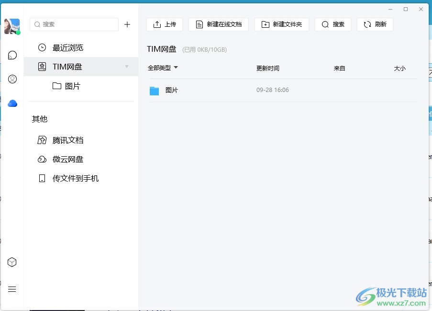Open the messages chat icon
This screenshot has width=432, height=311.
[x=12, y=55]
